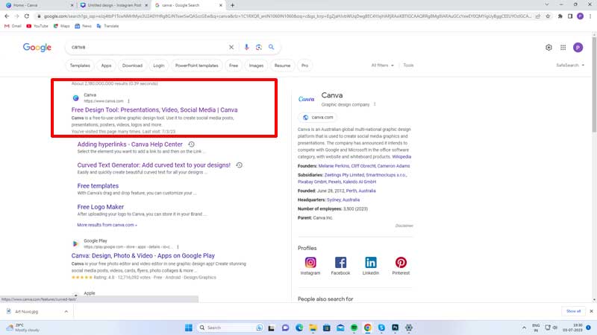Filter results by Download chip
This screenshot has height=335, width=597.
pos(132,66)
